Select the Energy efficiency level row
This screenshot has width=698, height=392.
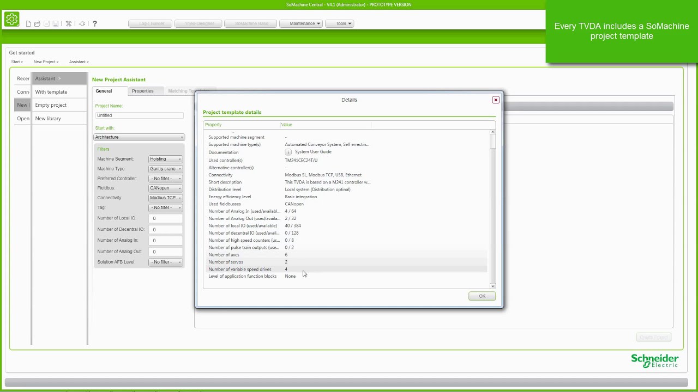click(x=347, y=197)
